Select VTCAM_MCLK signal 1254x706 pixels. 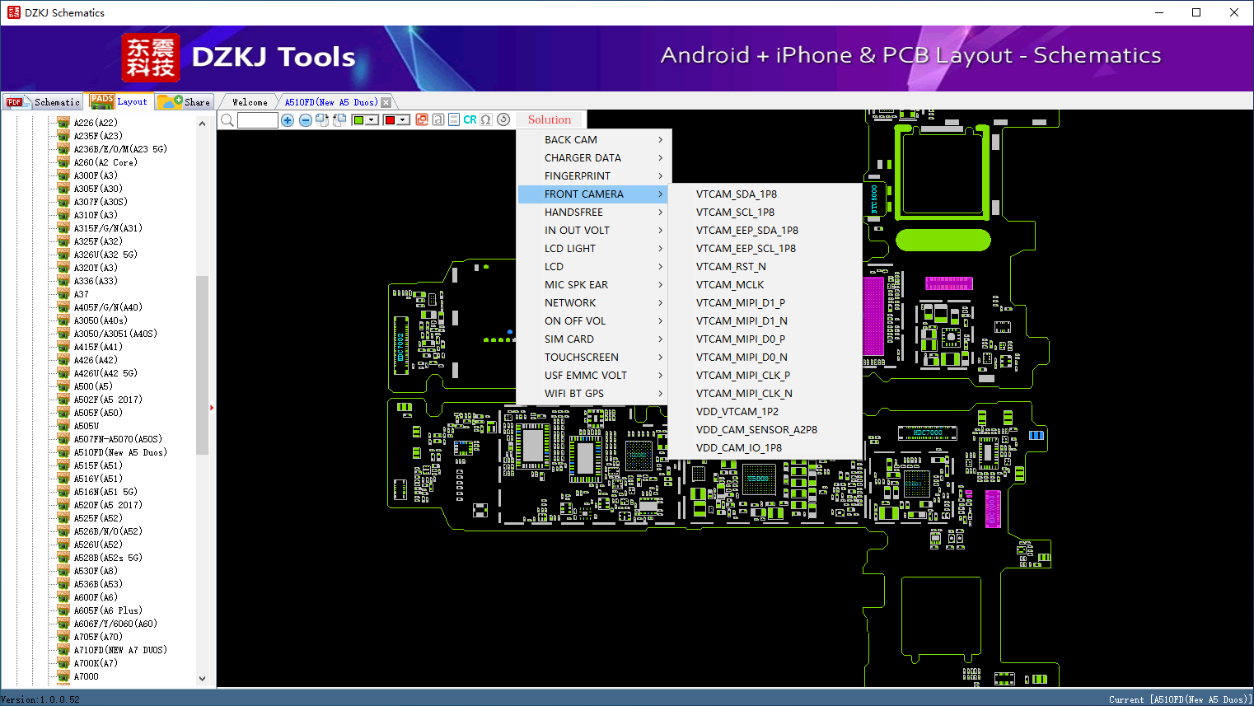coord(765,285)
